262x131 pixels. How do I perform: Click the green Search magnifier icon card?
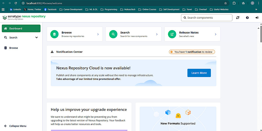click(113, 34)
